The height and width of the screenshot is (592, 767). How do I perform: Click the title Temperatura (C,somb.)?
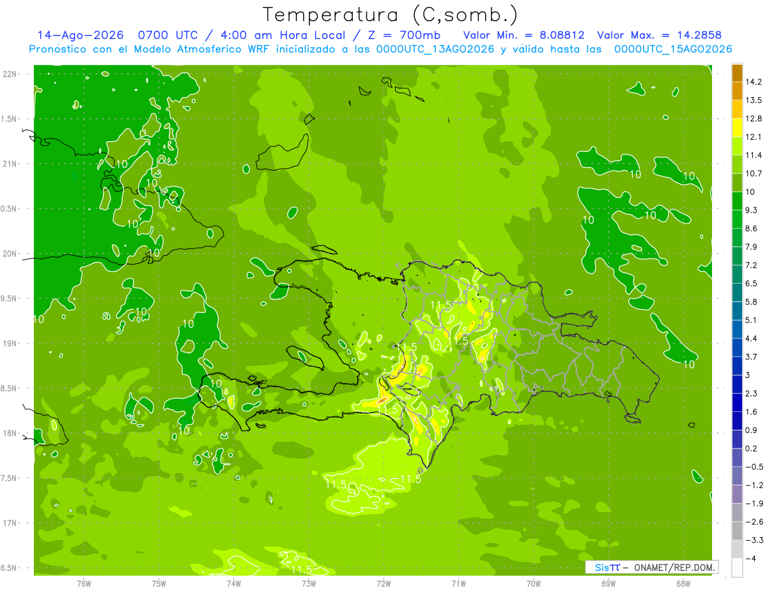click(391, 15)
